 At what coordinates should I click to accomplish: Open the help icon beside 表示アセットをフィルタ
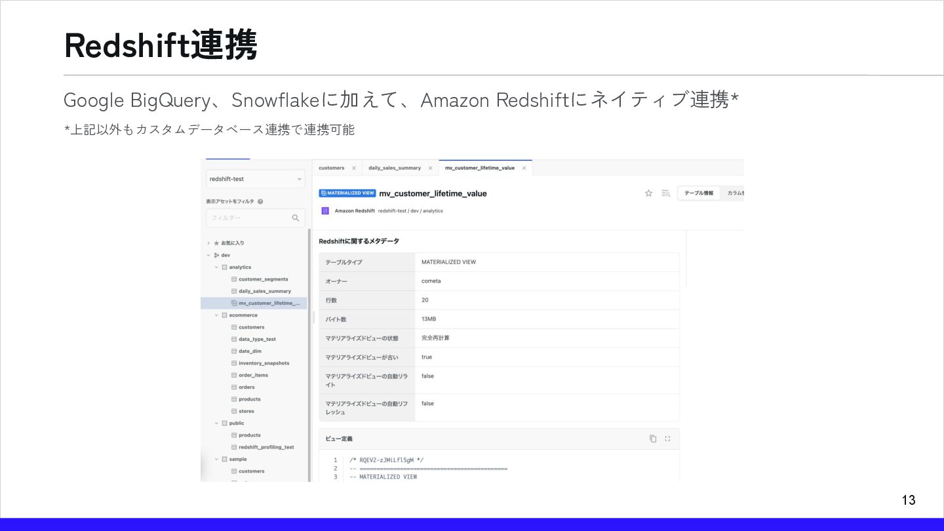[260, 202]
